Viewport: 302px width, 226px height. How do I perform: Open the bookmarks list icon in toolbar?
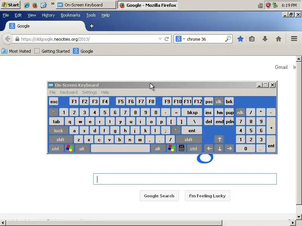[251, 39]
